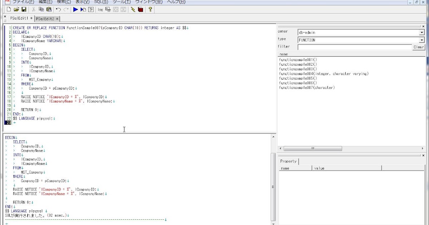Select the Property tab

pos(288,161)
